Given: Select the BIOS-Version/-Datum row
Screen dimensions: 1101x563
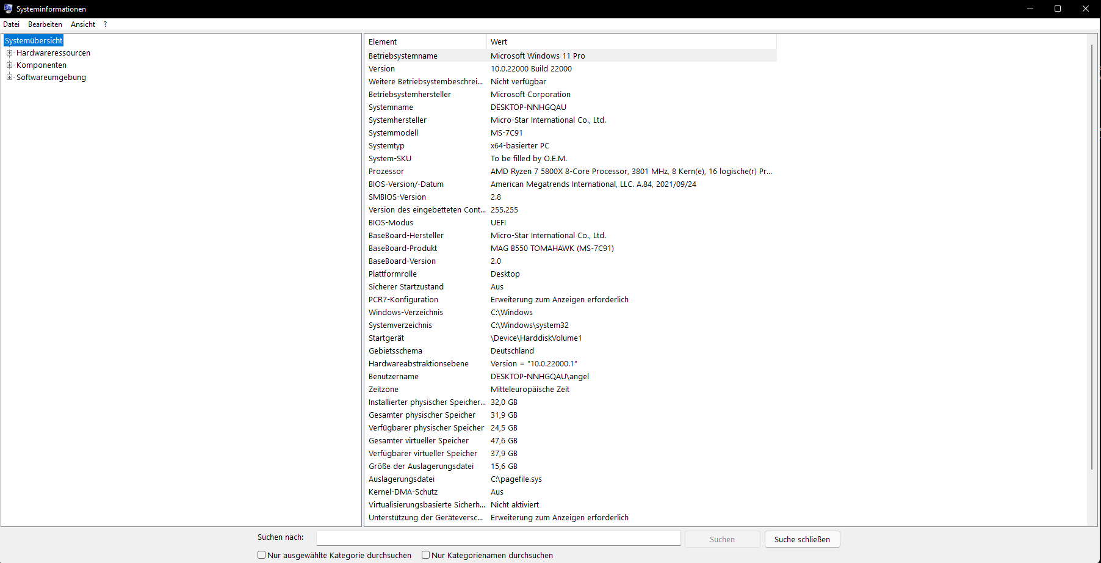Looking at the screenshot, I should click(571, 184).
